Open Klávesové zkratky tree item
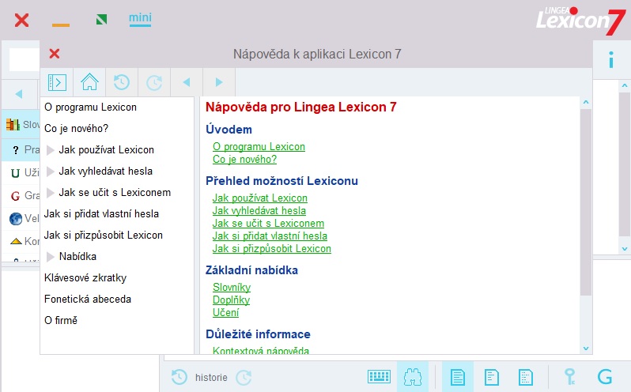 click(x=85, y=278)
